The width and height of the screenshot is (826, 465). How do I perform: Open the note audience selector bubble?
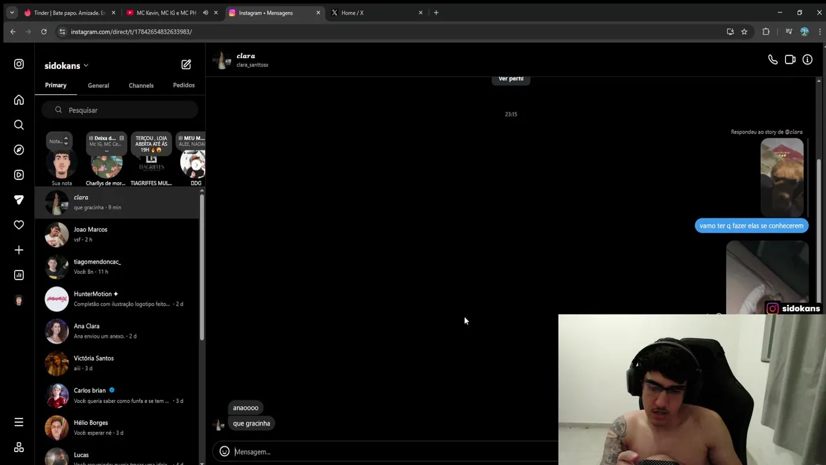(59, 141)
